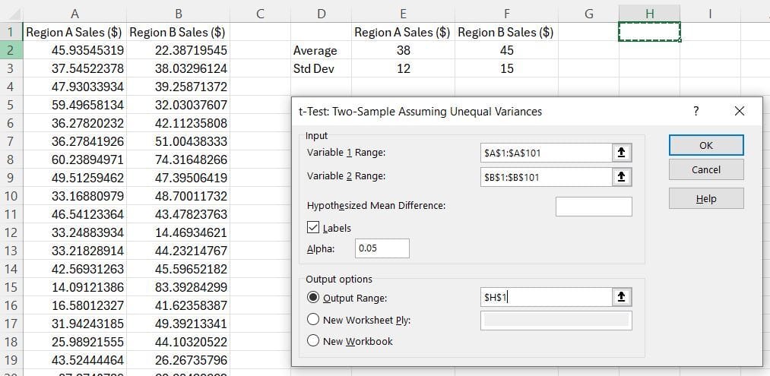
Task: Toggle the Labels checkbox
Action: pos(313,228)
